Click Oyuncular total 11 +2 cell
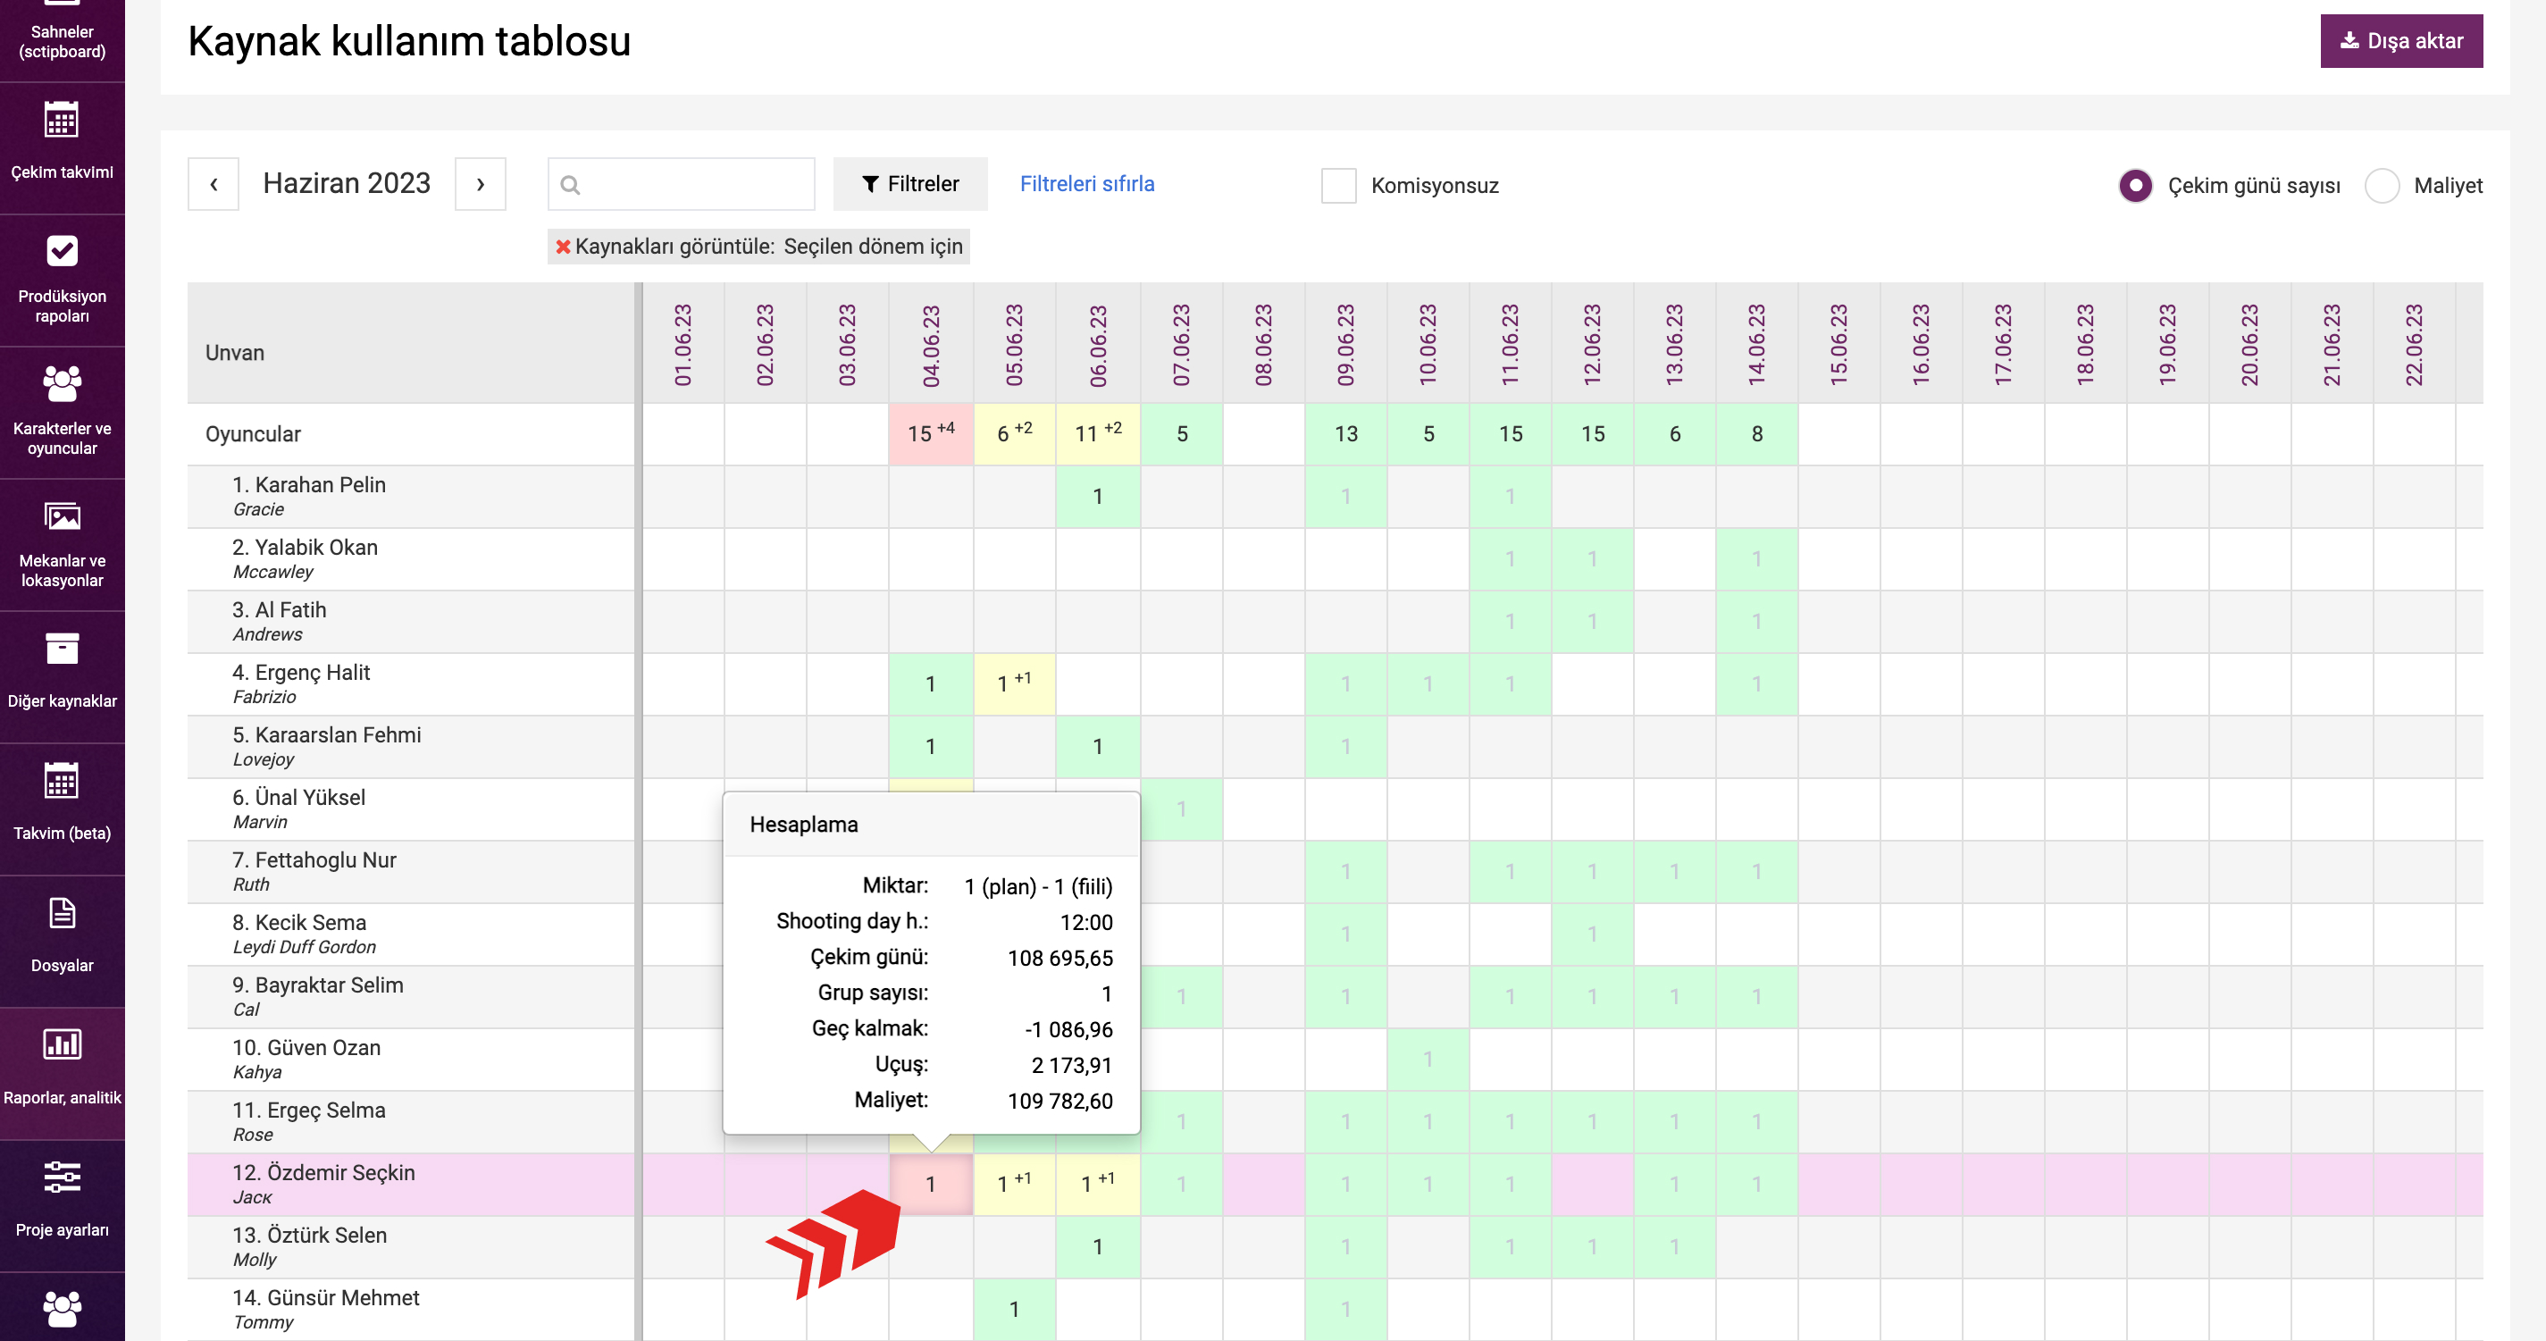This screenshot has width=2546, height=1341. 1097,434
